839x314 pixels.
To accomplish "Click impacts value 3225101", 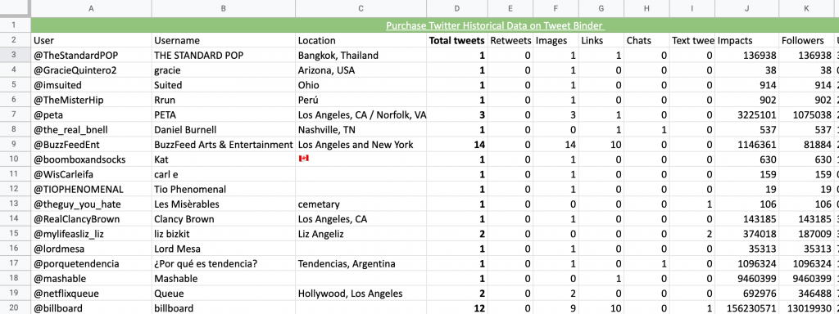I will [747, 114].
